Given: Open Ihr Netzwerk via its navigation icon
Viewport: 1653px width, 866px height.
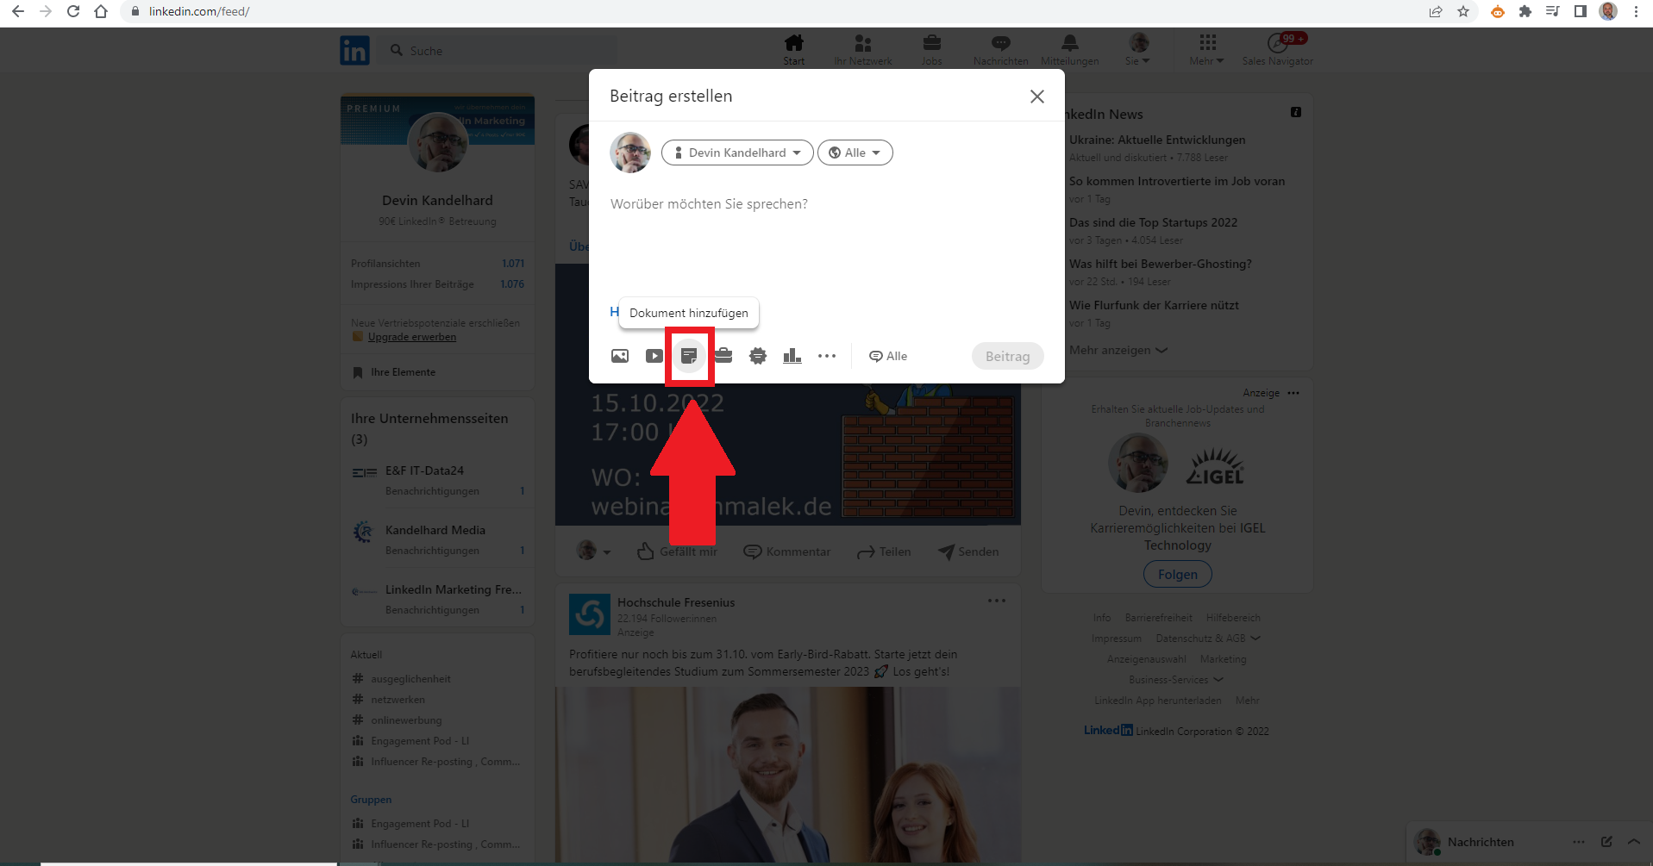Looking at the screenshot, I should click(x=862, y=49).
